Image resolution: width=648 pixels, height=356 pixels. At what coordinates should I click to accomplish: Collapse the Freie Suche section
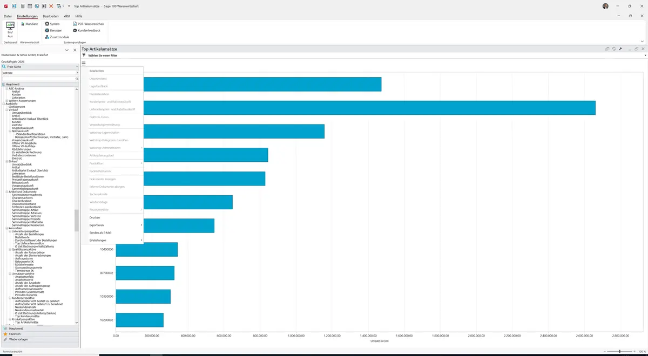coord(77,66)
